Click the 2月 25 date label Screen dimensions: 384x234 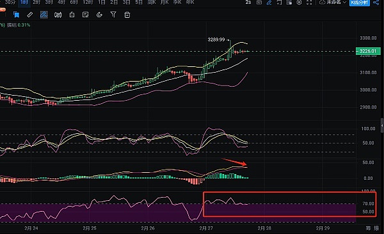coord(90,228)
